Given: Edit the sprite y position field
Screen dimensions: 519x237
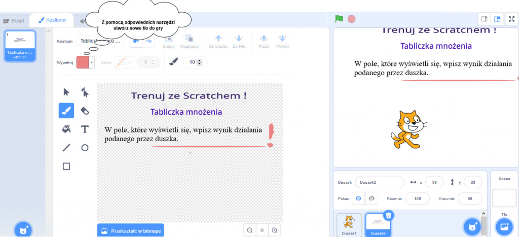Looking at the screenshot, I should [x=473, y=182].
